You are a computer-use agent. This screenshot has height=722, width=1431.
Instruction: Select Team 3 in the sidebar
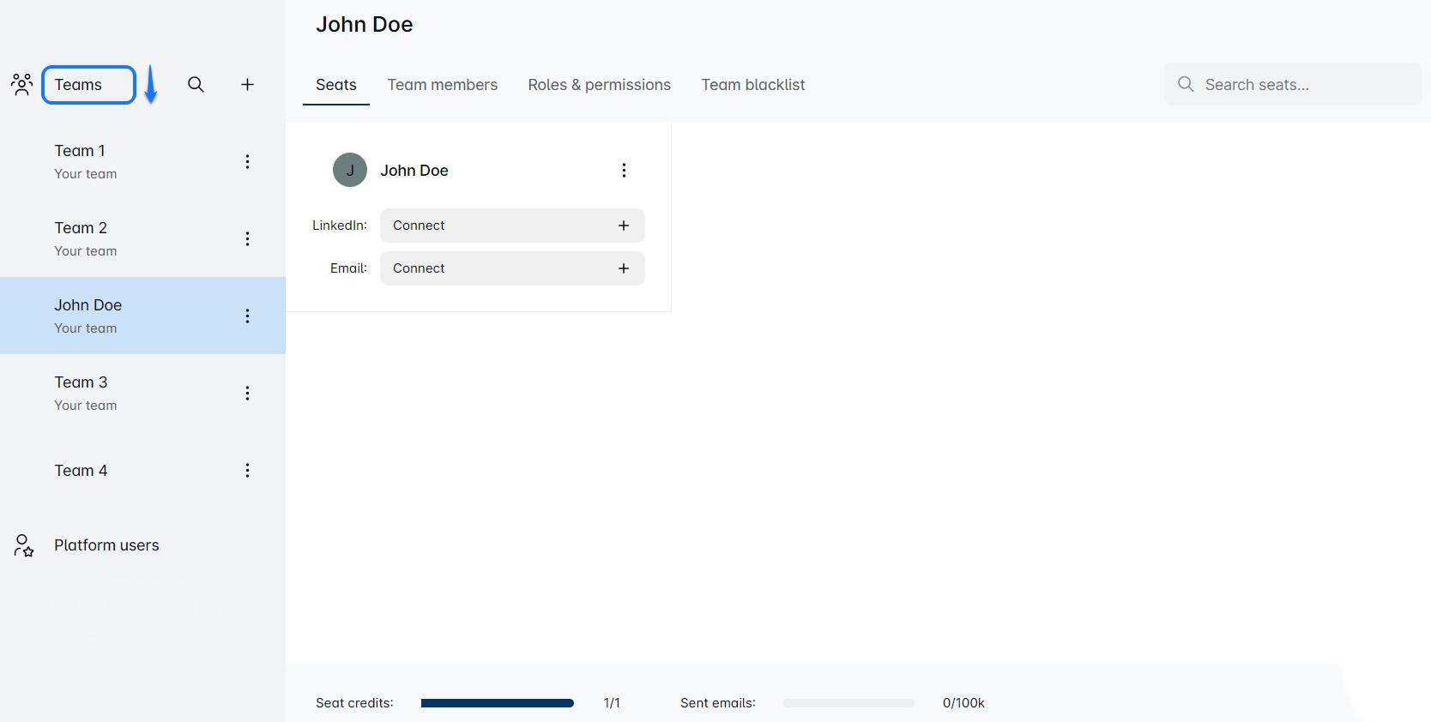(x=82, y=392)
